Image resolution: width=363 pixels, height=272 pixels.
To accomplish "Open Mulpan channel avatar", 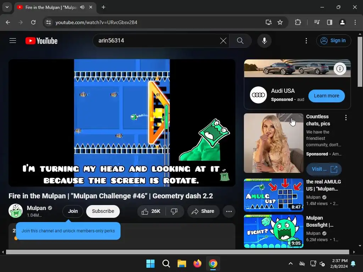I will pos(16,211).
